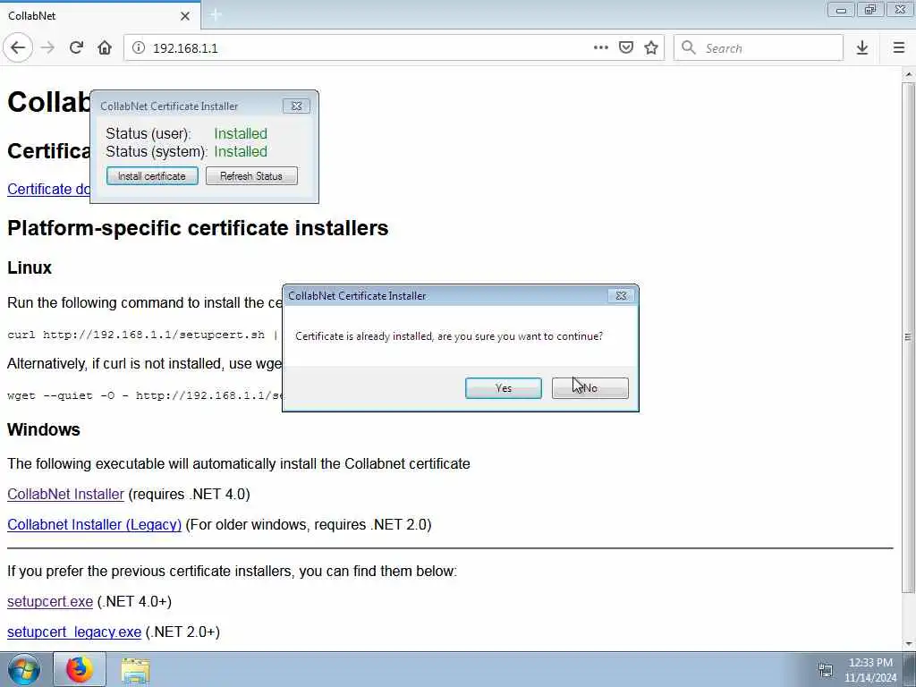Click Firefox icon in taskbar
Viewport: 916px width, 687px height.
80,669
